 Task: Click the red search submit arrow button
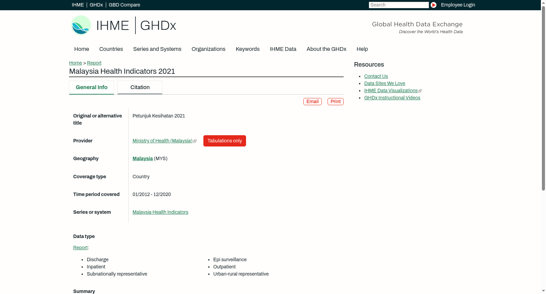[433, 5]
